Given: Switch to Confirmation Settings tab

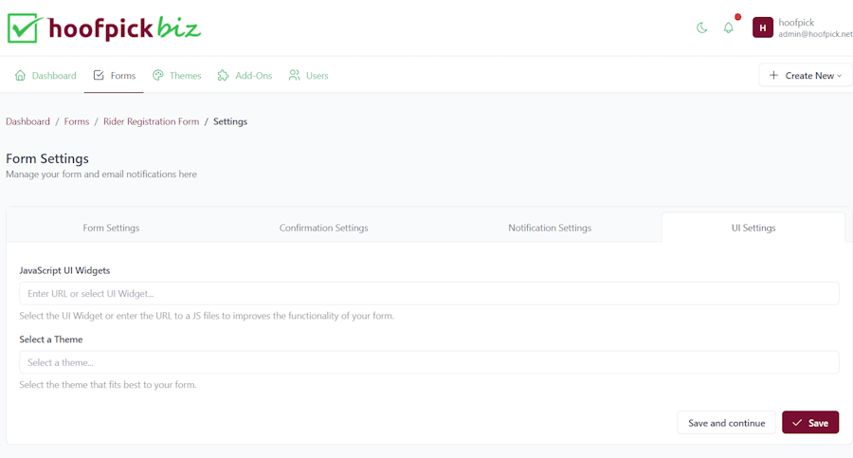Looking at the screenshot, I should click(x=324, y=228).
